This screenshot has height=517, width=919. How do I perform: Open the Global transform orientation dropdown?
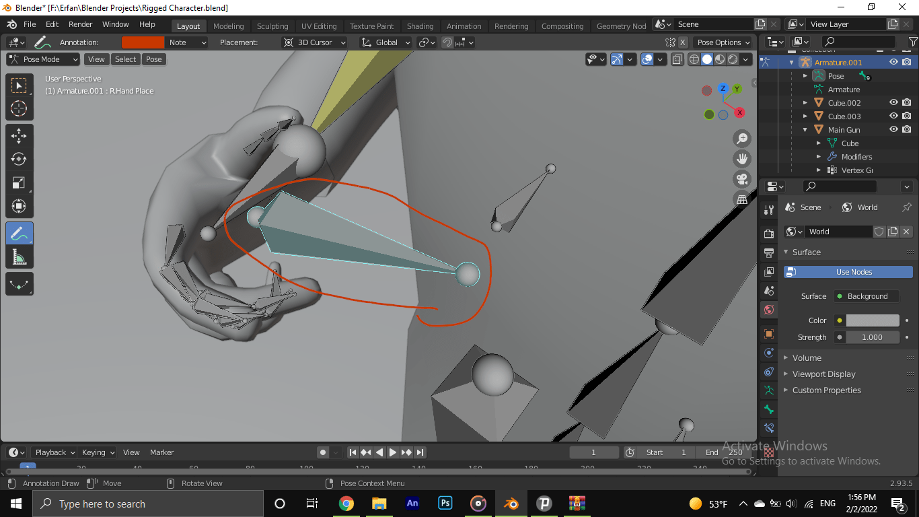pos(384,42)
